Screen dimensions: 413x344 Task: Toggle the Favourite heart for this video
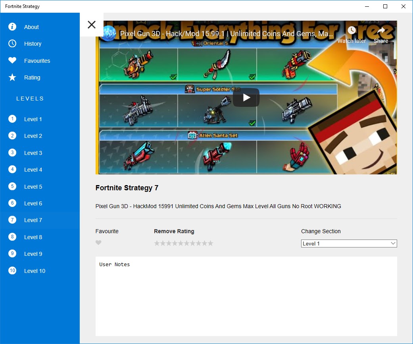tap(98, 242)
